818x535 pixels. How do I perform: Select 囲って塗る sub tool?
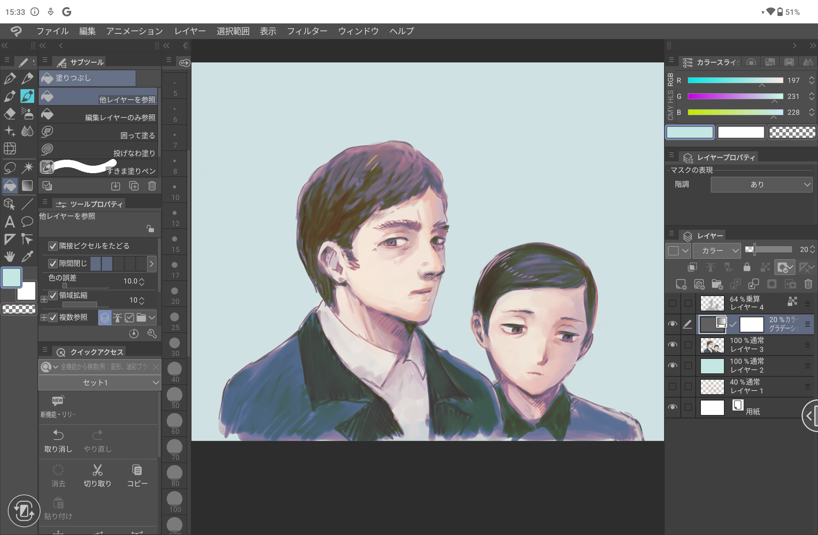[98, 132]
